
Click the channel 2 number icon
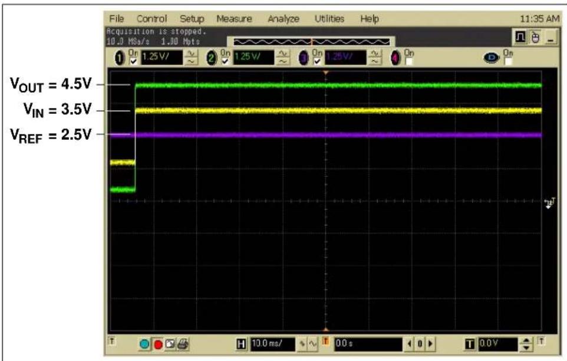tap(211, 58)
